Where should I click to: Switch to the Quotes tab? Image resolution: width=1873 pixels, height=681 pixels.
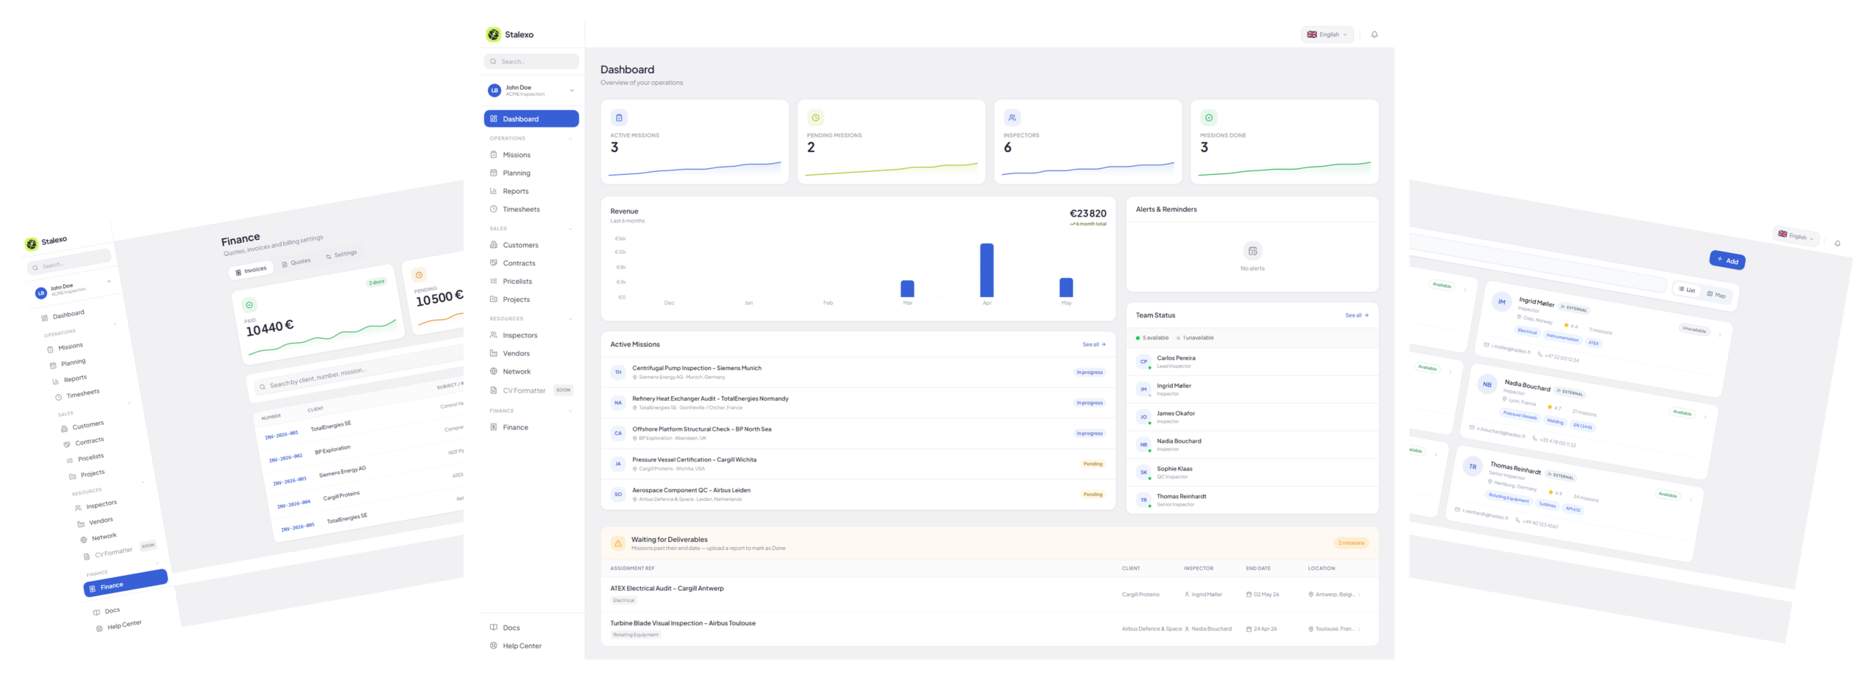pyautogui.click(x=296, y=263)
